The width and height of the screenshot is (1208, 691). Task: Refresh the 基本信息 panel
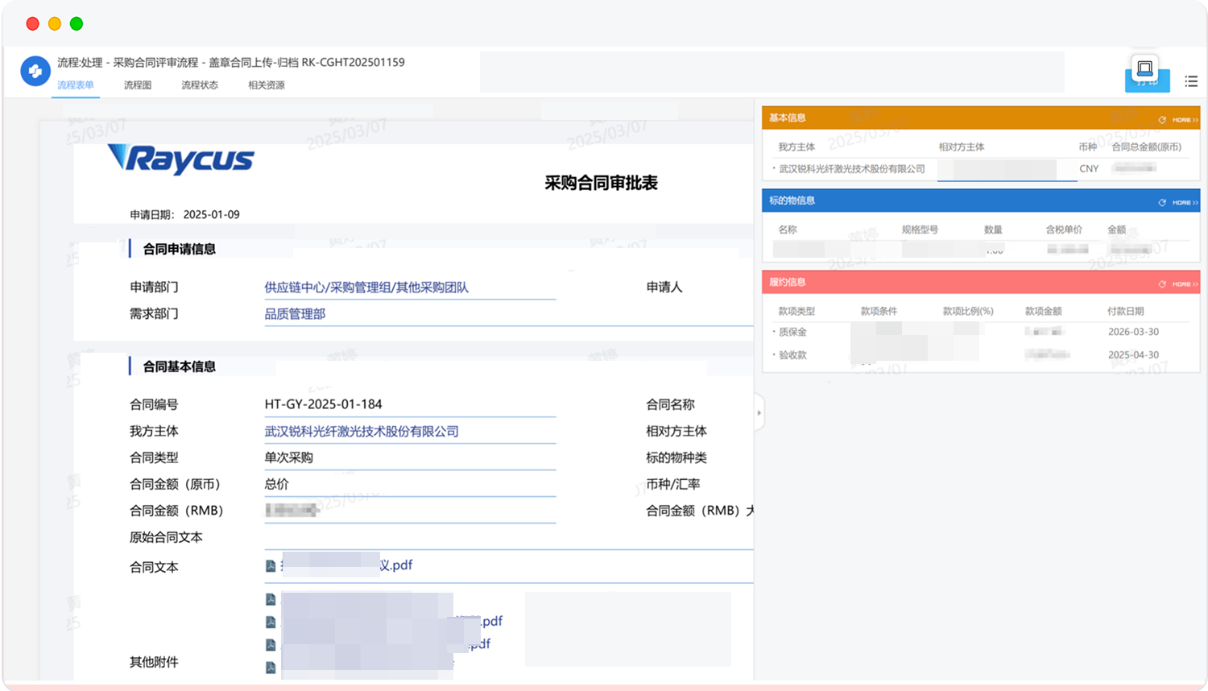pos(1162,120)
